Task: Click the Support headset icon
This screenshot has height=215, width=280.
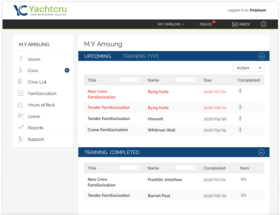Action: 21,139
